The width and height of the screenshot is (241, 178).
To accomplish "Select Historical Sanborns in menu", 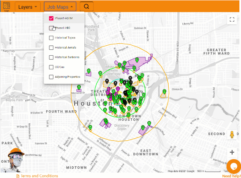I will pos(64,57).
